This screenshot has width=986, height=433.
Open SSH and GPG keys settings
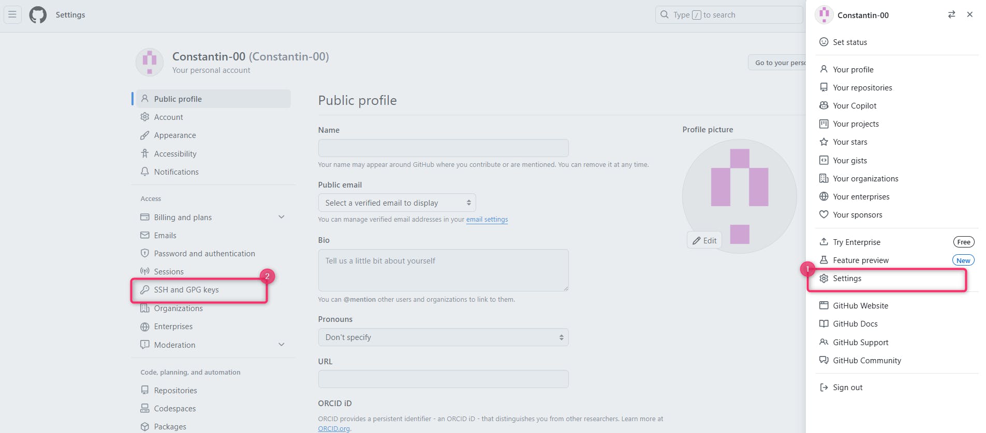[x=186, y=290]
